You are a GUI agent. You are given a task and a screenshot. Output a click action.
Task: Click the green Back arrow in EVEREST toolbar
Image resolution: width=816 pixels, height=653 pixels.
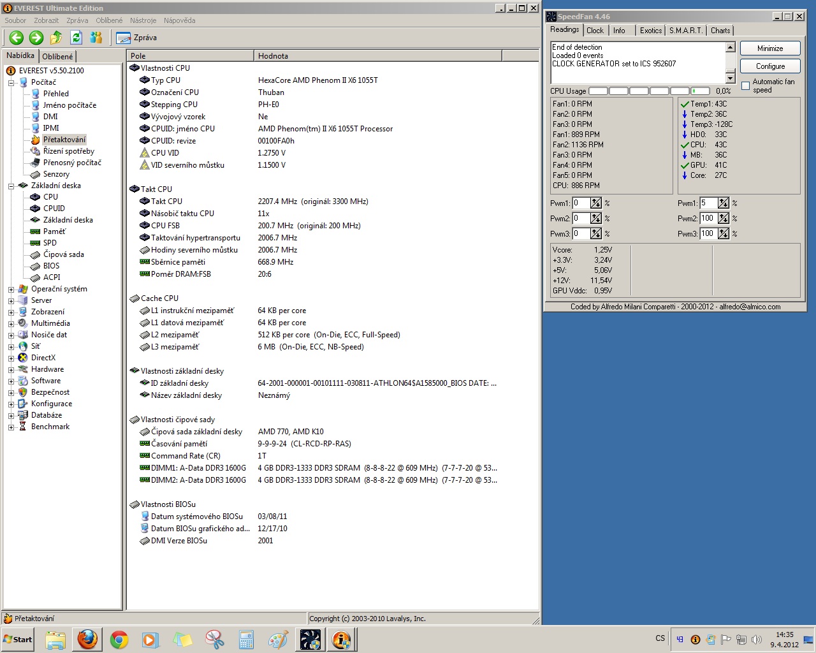coord(17,38)
